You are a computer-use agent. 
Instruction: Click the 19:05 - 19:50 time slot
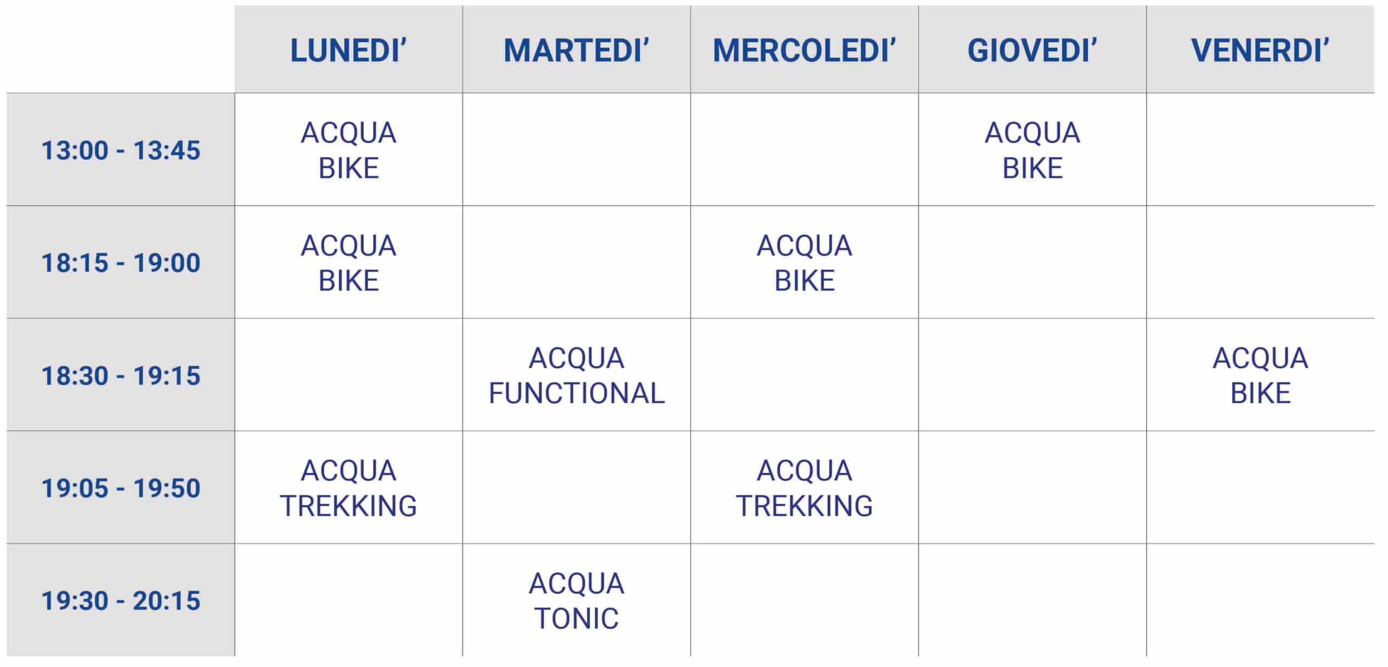[120, 488]
